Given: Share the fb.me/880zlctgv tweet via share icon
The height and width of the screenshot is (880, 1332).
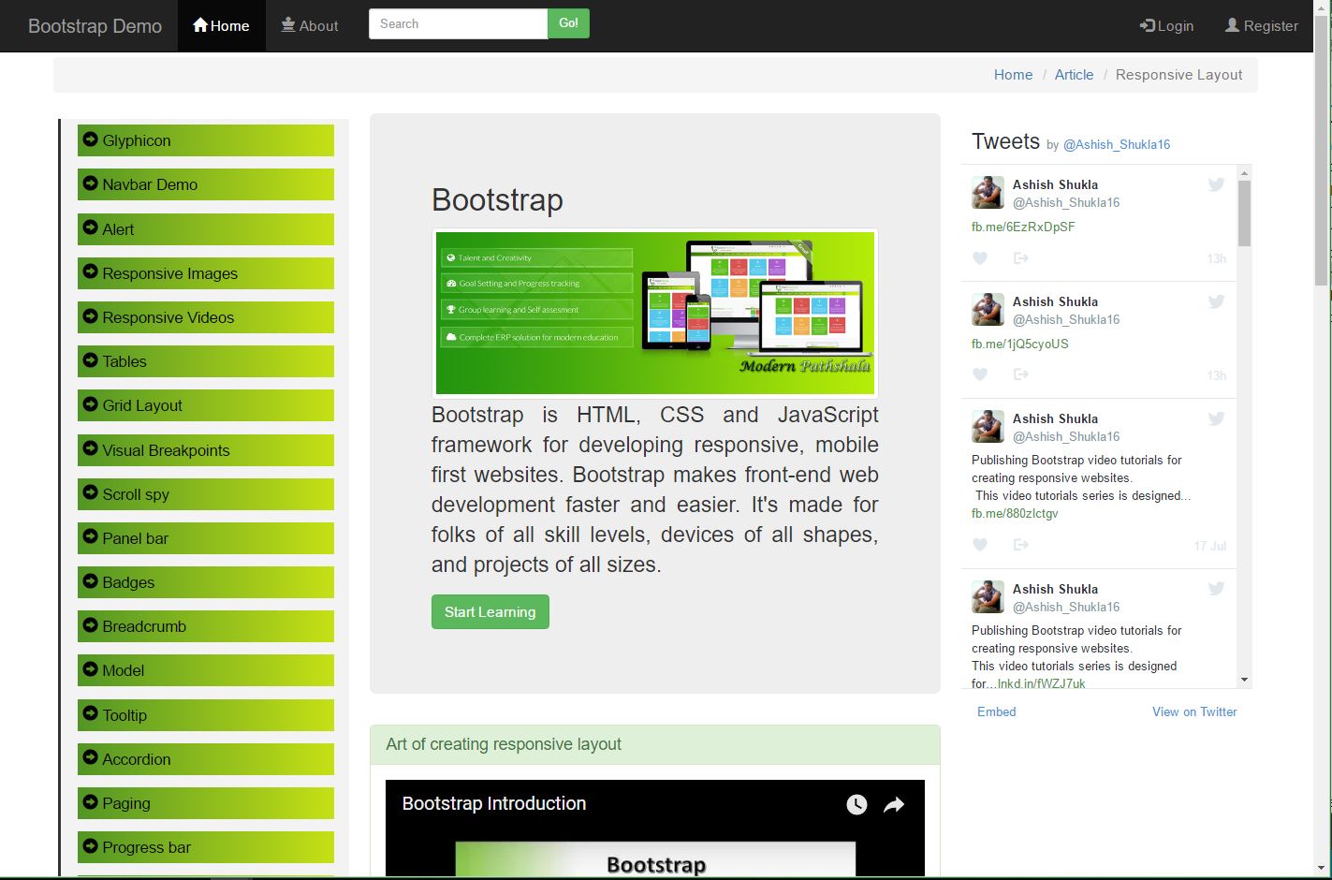Looking at the screenshot, I should pyautogui.click(x=1021, y=545).
